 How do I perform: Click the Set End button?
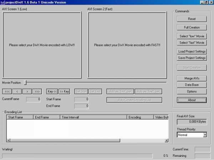tap(95, 91)
